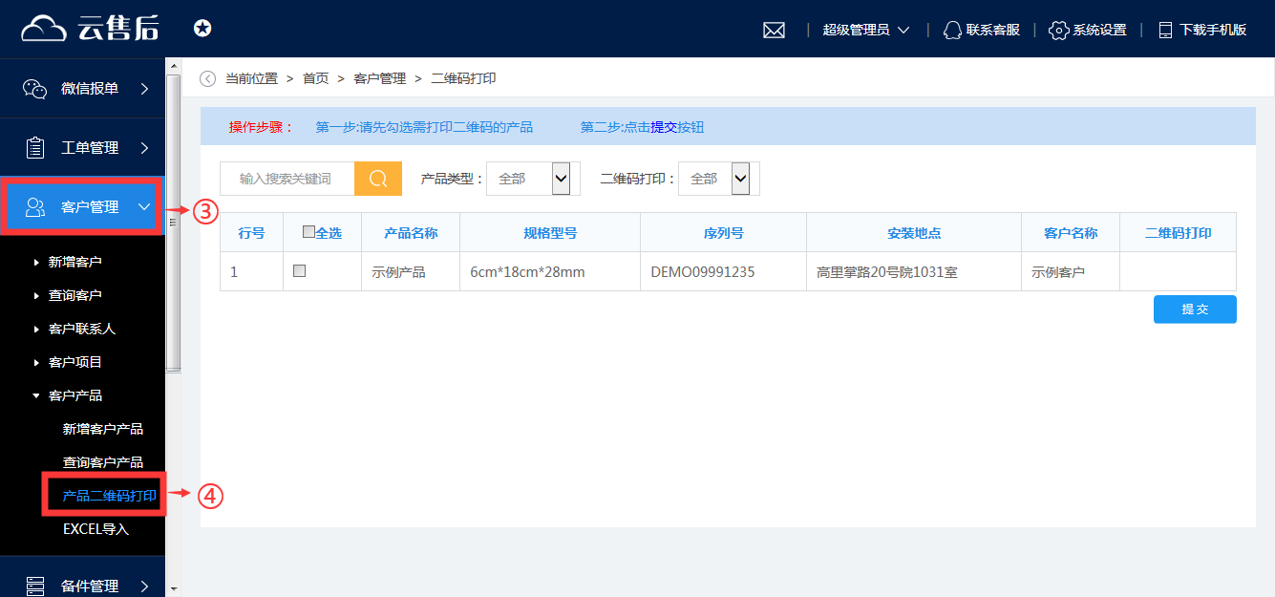Click the 产品名称 column header

(x=411, y=232)
